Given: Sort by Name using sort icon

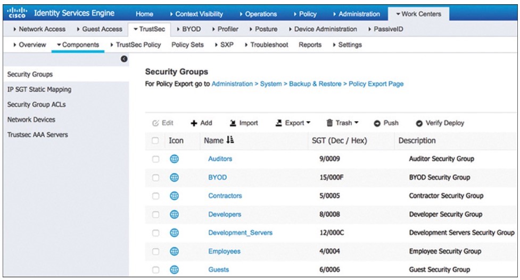Looking at the screenshot, I should [x=230, y=140].
